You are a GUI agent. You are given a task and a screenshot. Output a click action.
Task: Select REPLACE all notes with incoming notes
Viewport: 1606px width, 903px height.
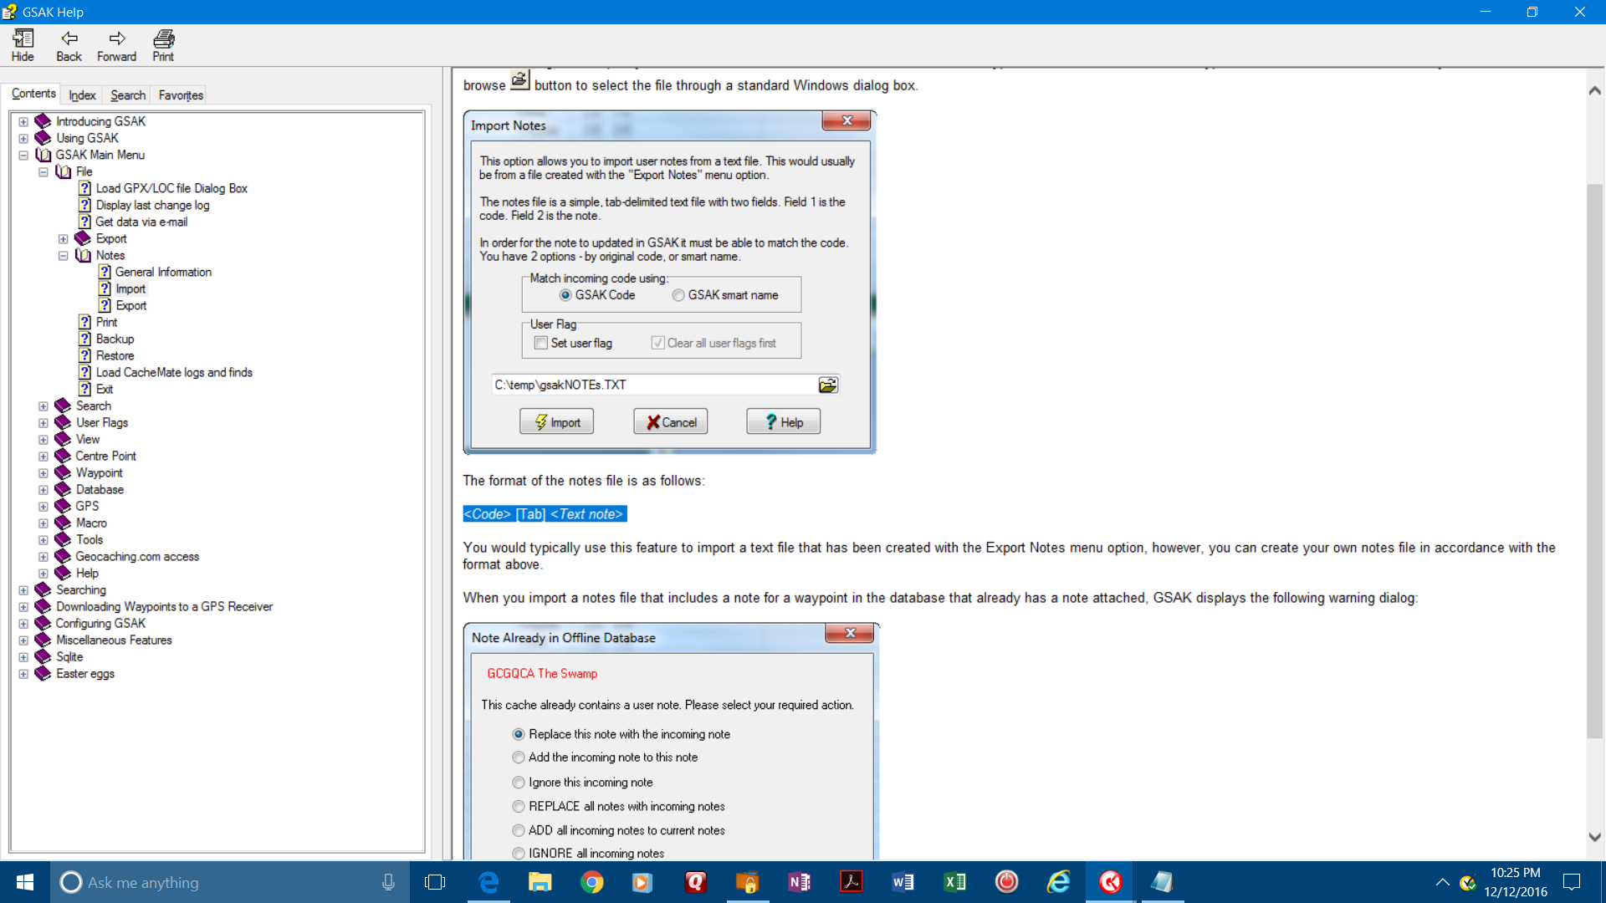coord(519,807)
